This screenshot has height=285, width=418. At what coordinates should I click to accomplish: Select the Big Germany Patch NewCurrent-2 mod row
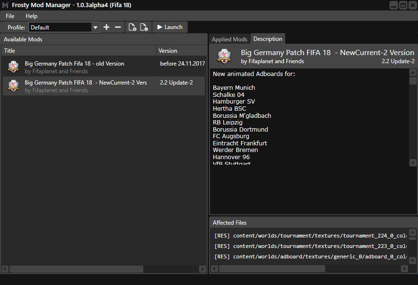104,86
